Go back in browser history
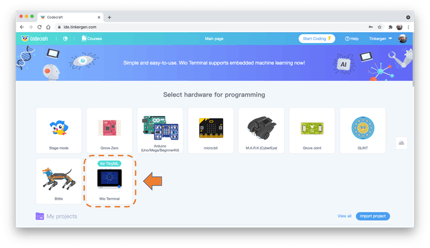This screenshot has height=248, width=430. click(22, 27)
